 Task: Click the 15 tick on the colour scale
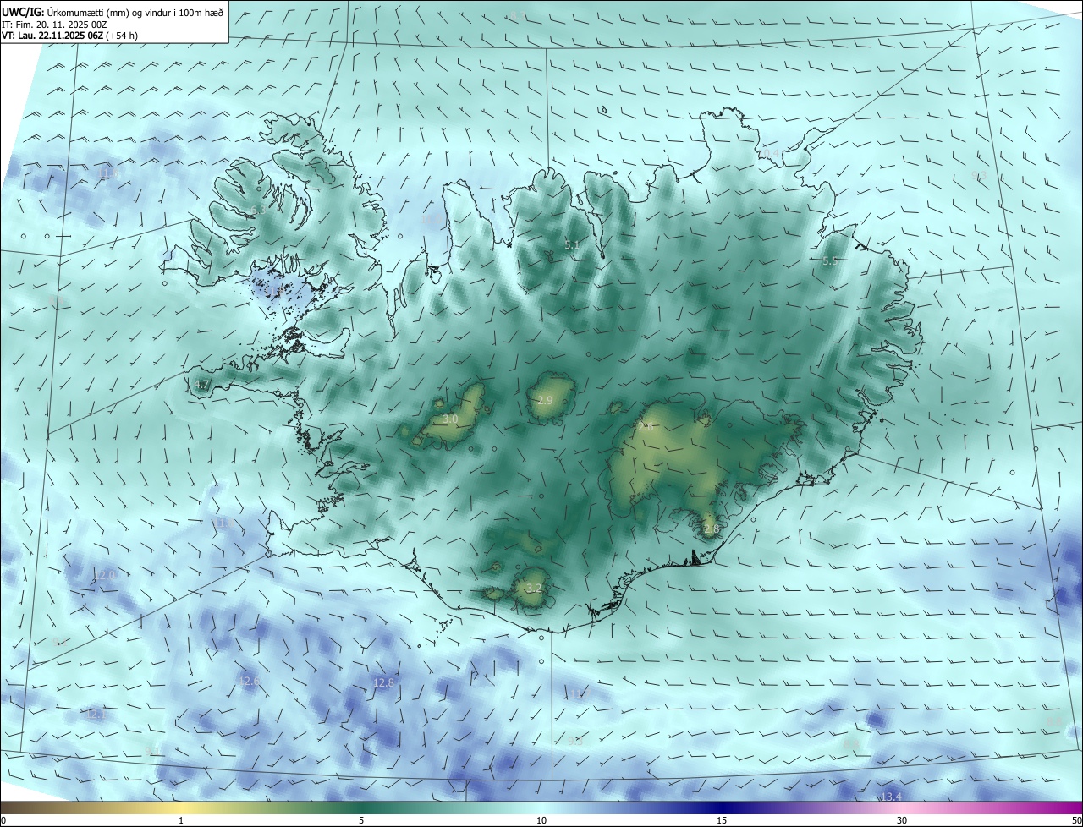[722, 820]
